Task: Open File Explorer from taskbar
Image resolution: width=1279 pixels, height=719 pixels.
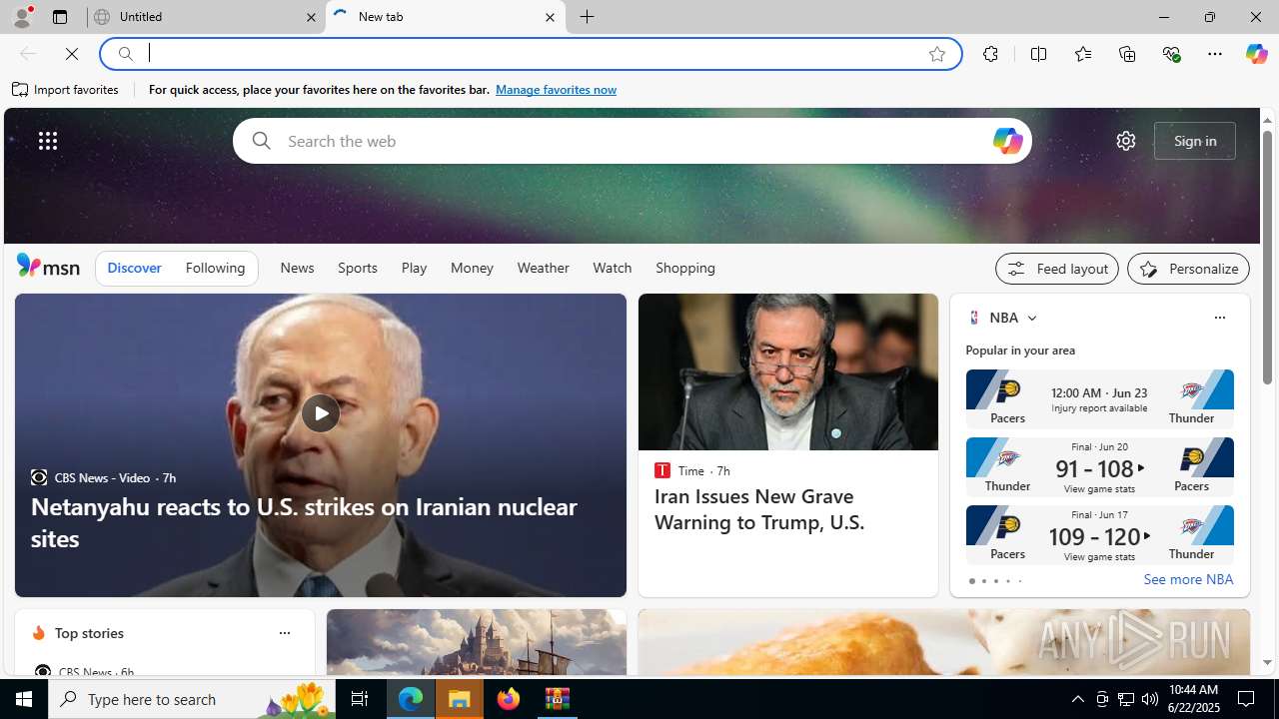Action: [460, 699]
